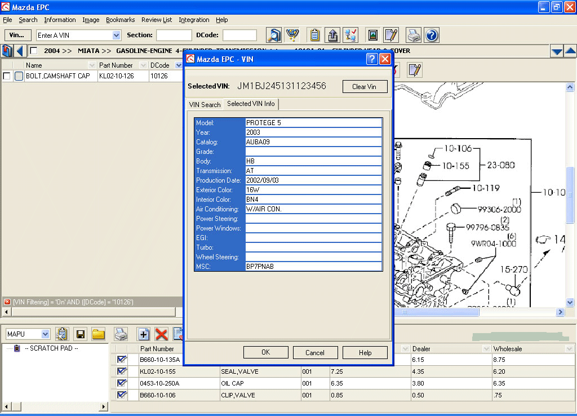Click the parts list horizontal scrollbar track
This screenshot has width=577, height=416.
coord(94,312)
